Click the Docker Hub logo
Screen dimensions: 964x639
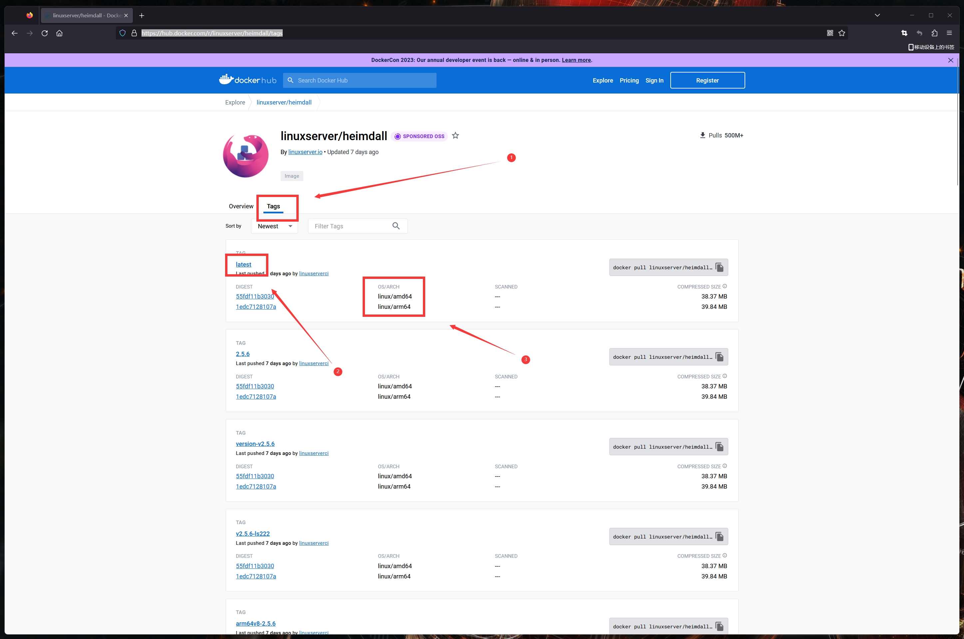click(x=247, y=80)
